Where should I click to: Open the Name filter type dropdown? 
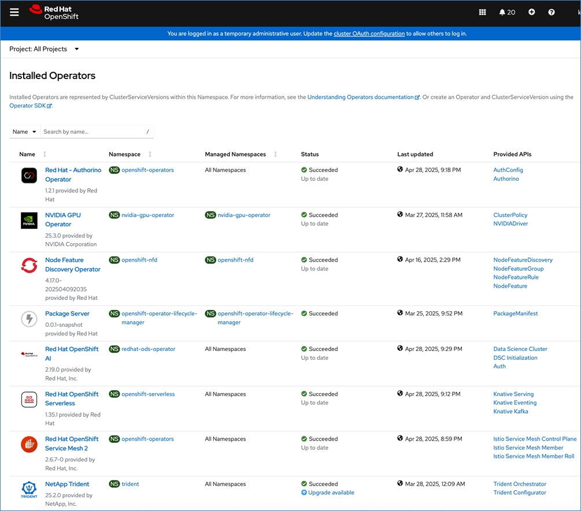(x=24, y=132)
